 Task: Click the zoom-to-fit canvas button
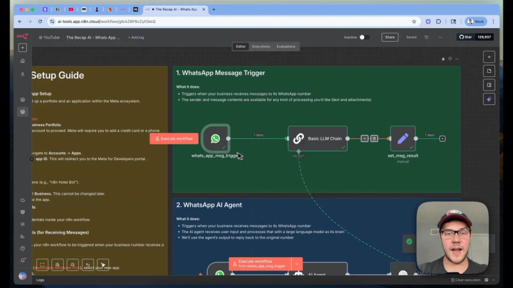tap(42, 265)
